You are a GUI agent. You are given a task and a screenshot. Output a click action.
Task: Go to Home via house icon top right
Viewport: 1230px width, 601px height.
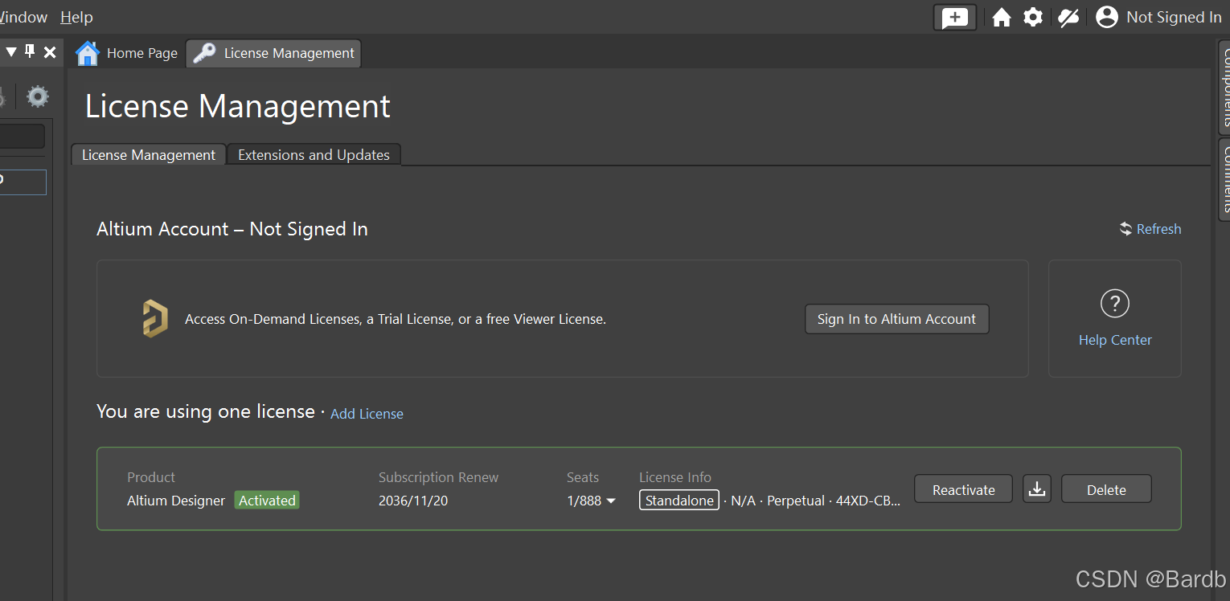pyautogui.click(x=1001, y=18)
